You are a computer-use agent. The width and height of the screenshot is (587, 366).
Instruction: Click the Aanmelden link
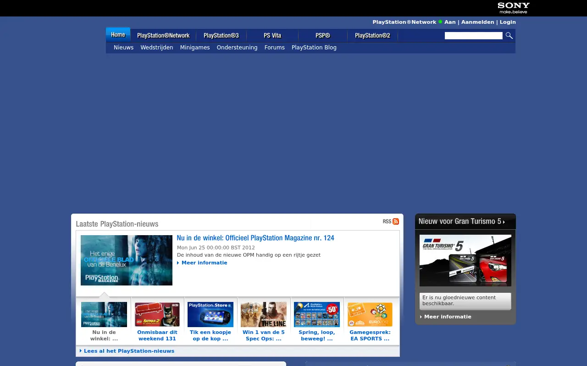[478, 22]
